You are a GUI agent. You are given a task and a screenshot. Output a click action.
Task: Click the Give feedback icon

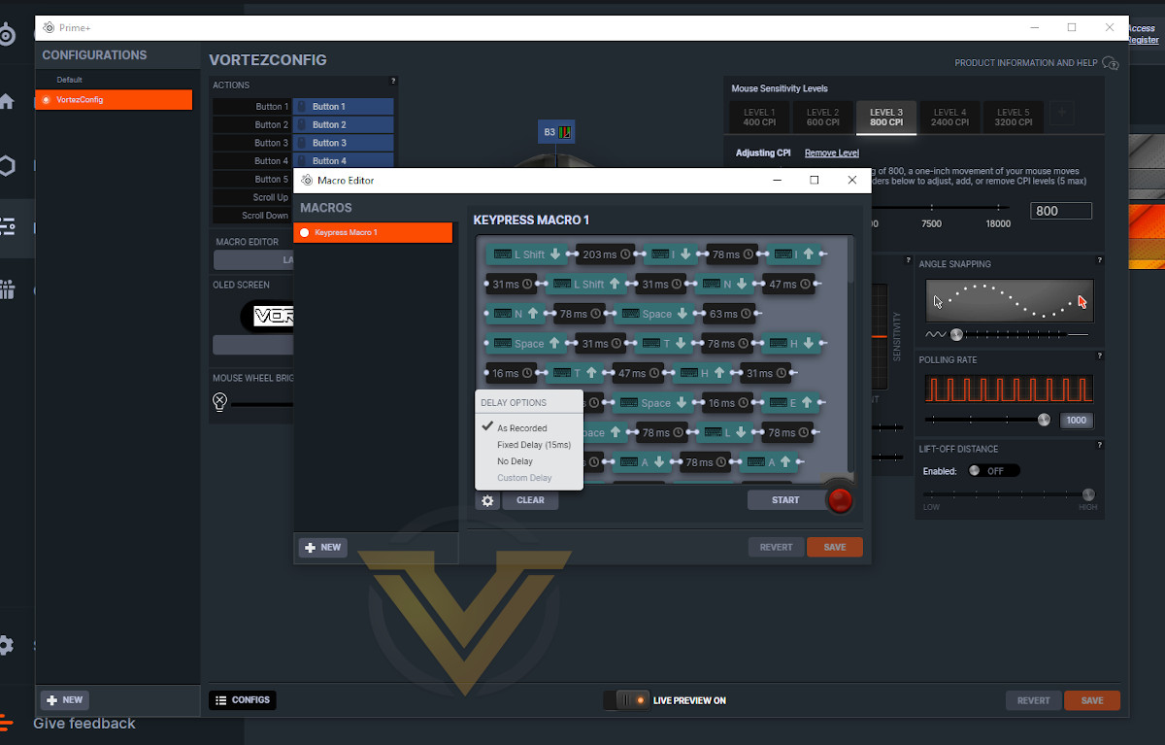[x=7, y=723]
